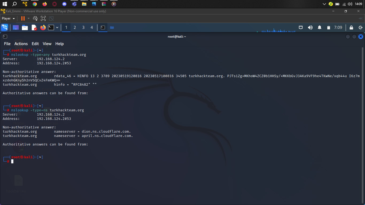Maximize the root@kali terminal window
This screenshot has width=365, height=205.
(354, 37)
